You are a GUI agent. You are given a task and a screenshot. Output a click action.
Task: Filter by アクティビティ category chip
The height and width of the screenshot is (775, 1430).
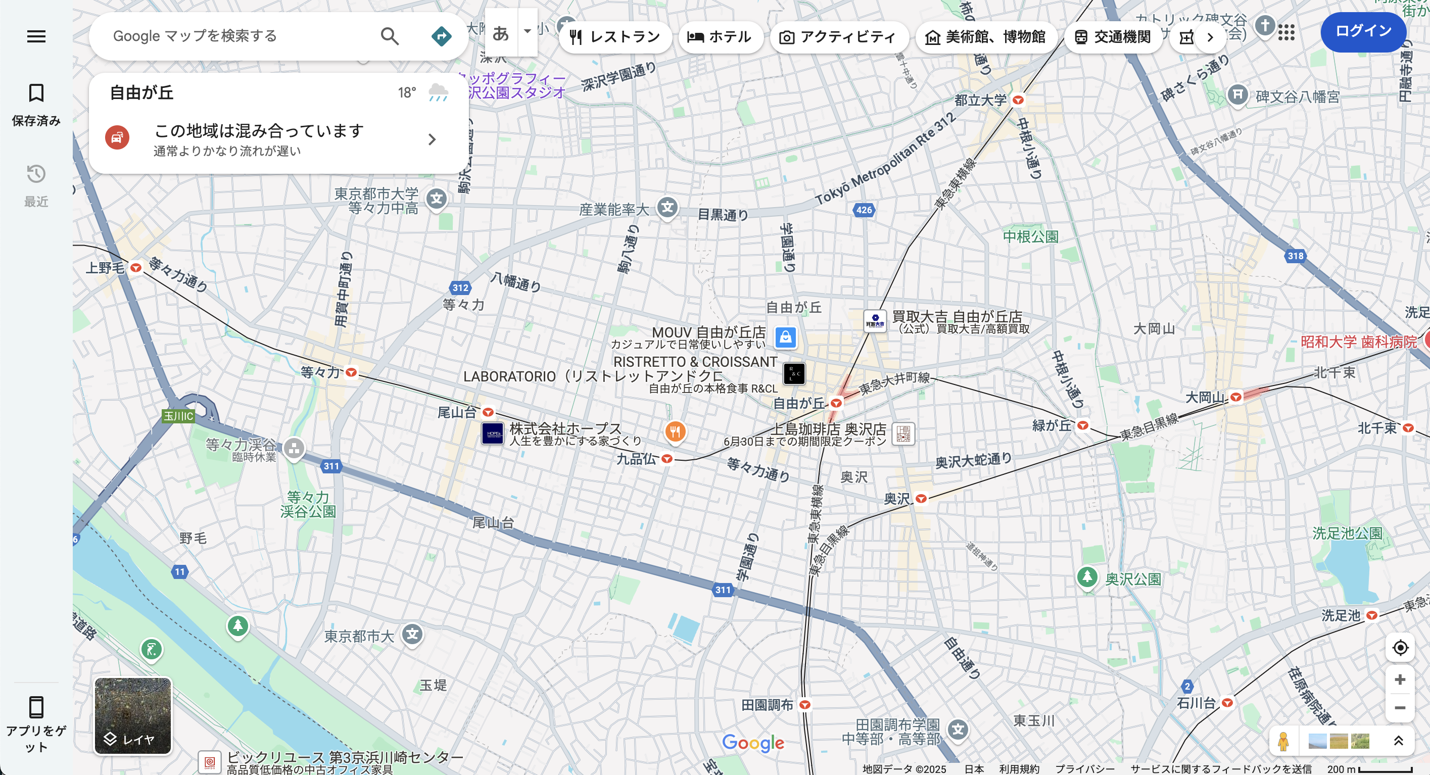pyautogui.click(x=838, y=37)
